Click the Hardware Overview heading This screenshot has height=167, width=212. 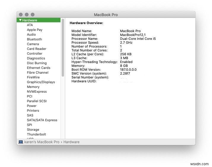(x=86, y=23)
